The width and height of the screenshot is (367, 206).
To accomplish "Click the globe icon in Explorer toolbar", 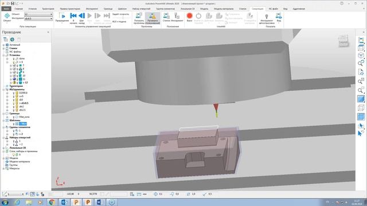I will [12, 39].
